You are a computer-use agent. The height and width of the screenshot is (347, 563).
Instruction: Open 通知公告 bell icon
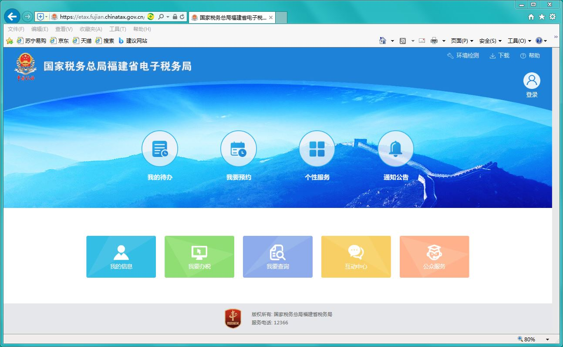pos(395,149)
